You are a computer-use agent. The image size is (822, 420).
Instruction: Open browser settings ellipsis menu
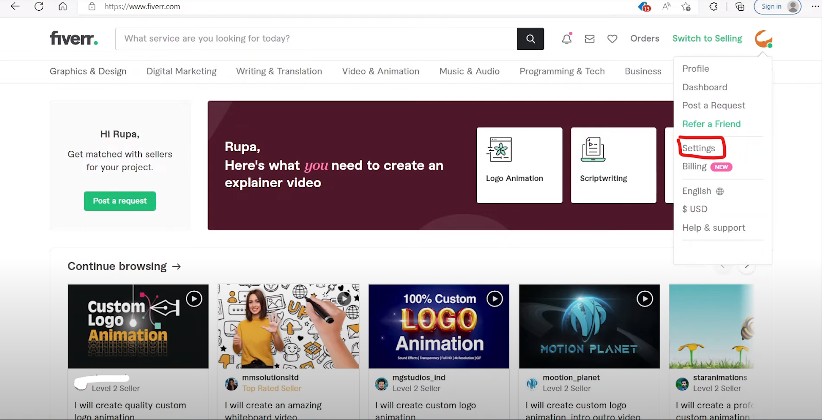pyautogui.click(x=815, y=7)
